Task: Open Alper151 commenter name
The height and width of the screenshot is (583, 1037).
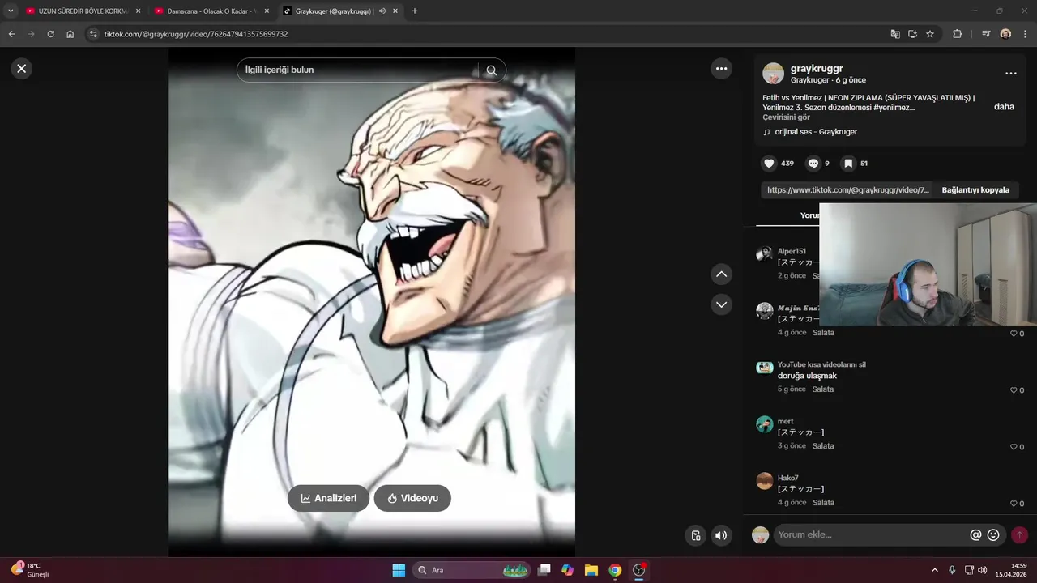Action: (792, 252)
